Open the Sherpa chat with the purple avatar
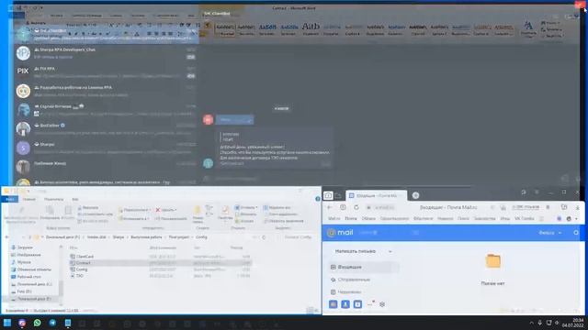The width and height of the screenshot is (588, 330). coord(107,148)
